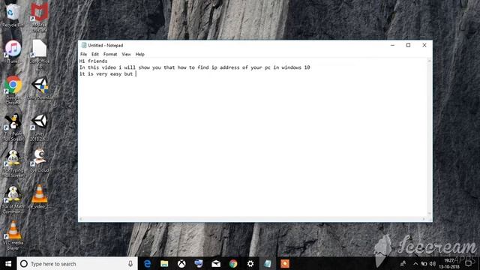This screenshot has height=270, width=480.
Task: Minimize the Notepad window
Action: [x=392, y=45]
